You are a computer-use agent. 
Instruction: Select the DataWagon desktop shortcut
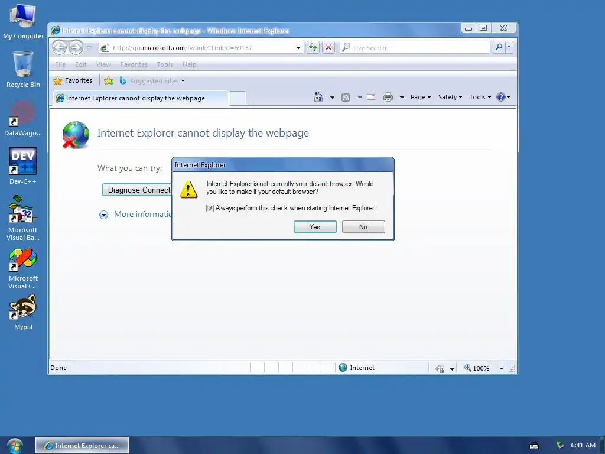(23, 118)
